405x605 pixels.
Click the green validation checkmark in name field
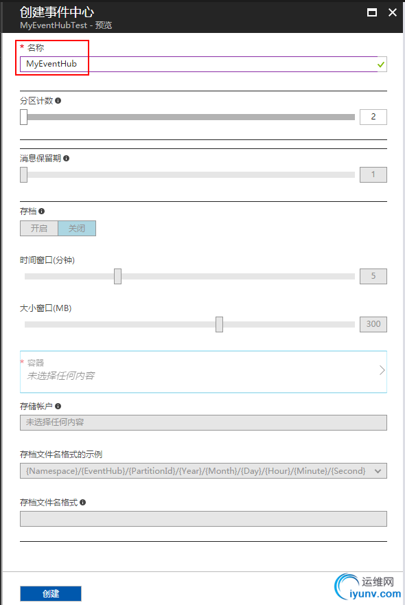click(x=381, y=65)
